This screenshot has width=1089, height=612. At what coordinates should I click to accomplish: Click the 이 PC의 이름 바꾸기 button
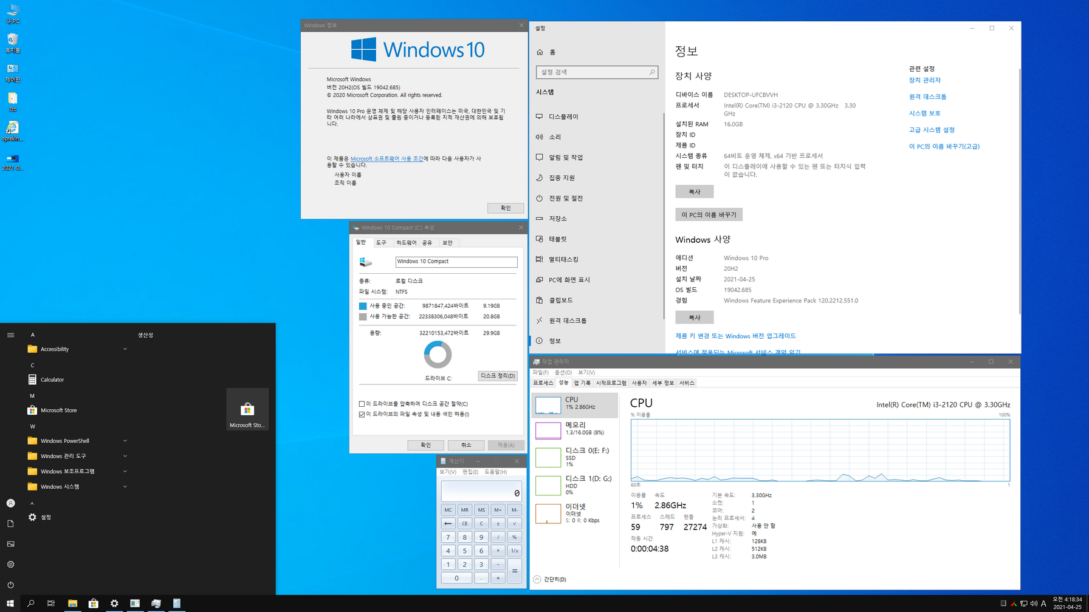(709, 215)
